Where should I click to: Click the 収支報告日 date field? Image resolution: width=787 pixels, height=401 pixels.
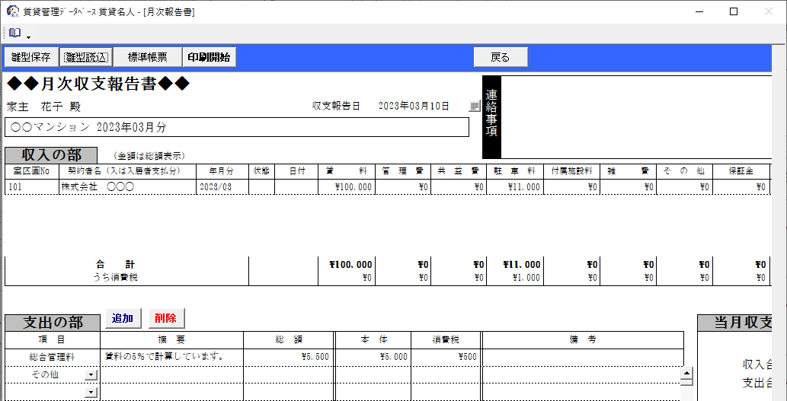pyautogui.click(x=414, y=107)
